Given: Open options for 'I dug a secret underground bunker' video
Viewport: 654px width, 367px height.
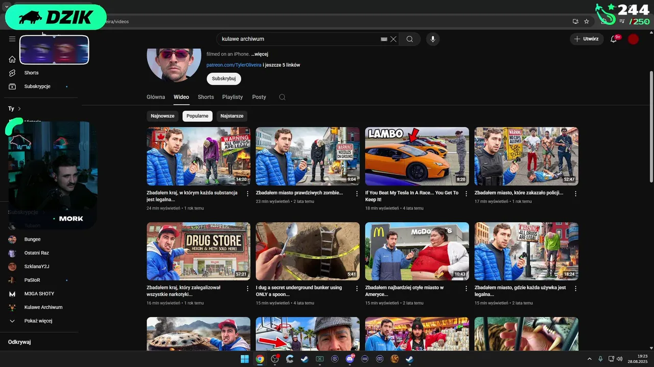Looking at the screenshot, I should click(x=357, y=289).
